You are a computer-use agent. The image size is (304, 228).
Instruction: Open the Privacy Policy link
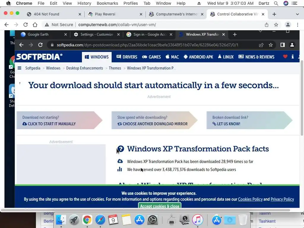click(x=282, y=199)
